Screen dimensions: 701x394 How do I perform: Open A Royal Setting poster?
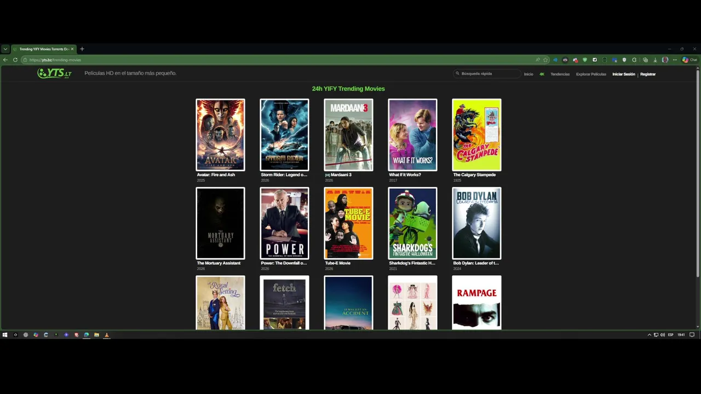coord(220,303)
